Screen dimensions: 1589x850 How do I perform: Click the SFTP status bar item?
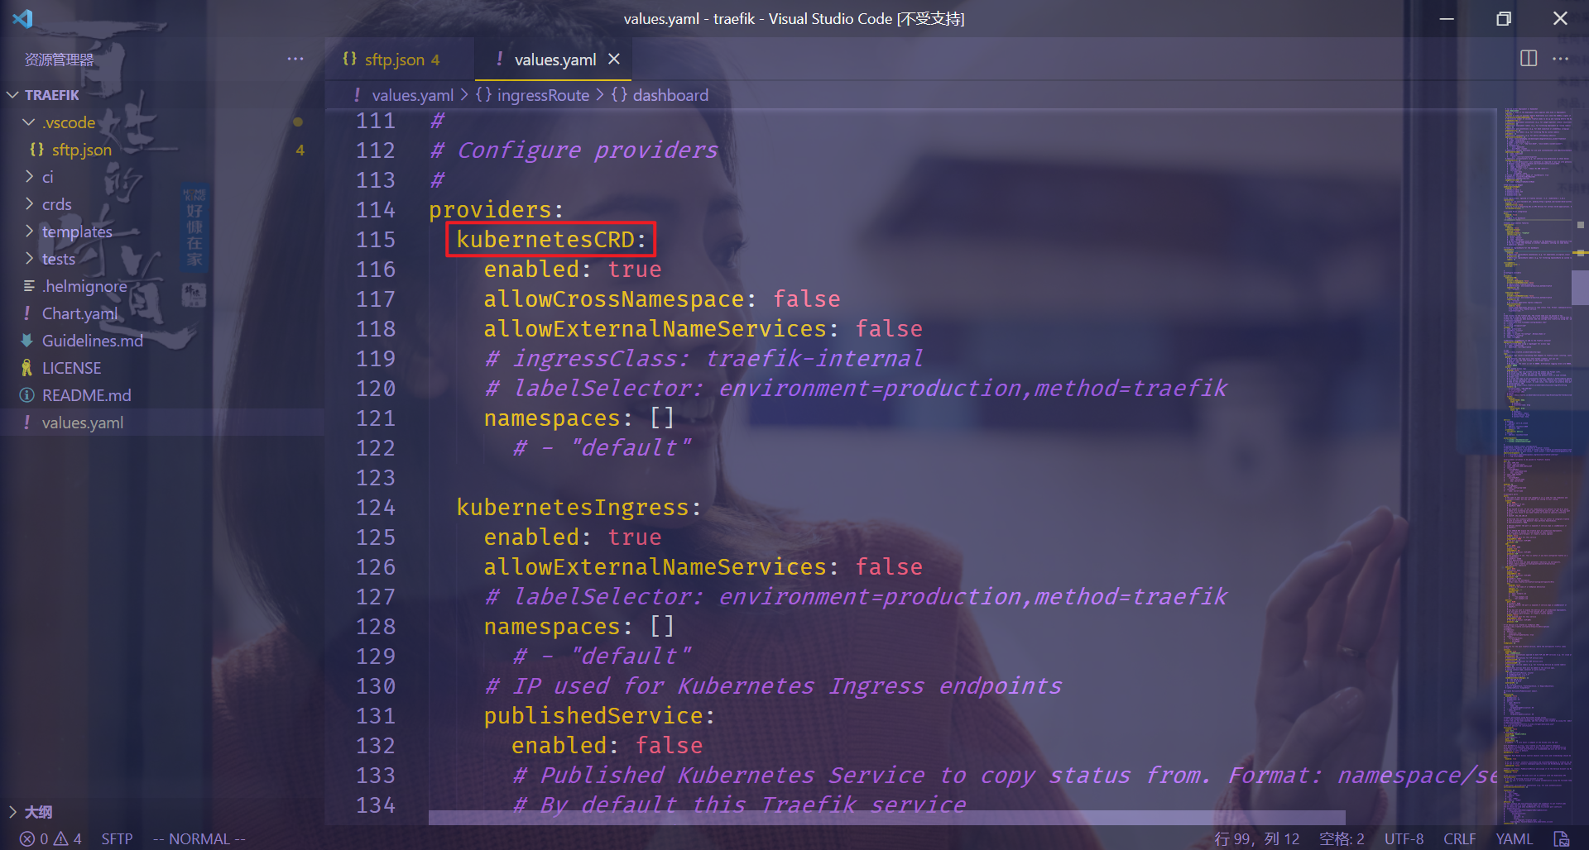click(x=117, y=838)
